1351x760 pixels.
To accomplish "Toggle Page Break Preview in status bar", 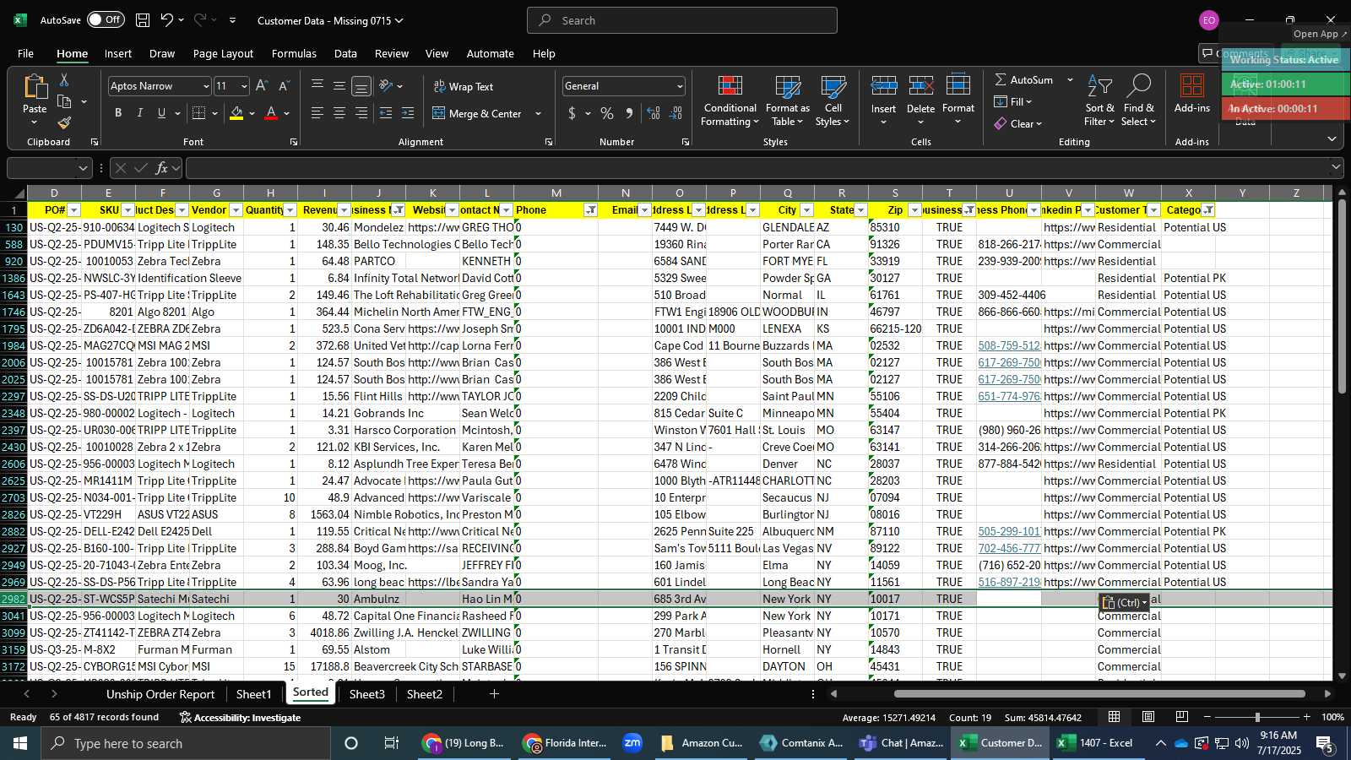I will (x=1182, y=717).
